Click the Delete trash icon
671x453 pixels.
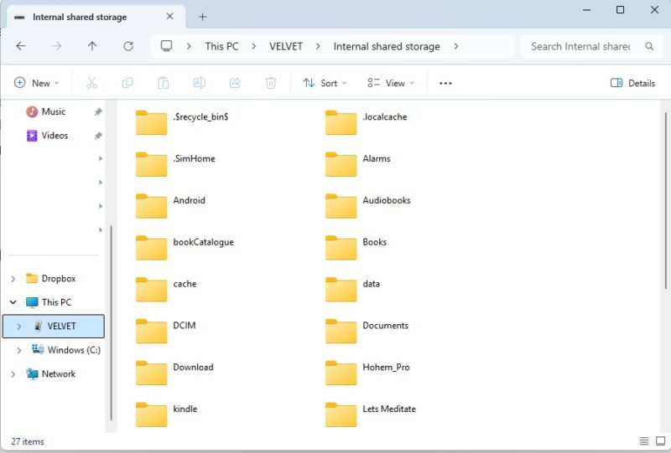pyautogui.click(x=271, y=83)
